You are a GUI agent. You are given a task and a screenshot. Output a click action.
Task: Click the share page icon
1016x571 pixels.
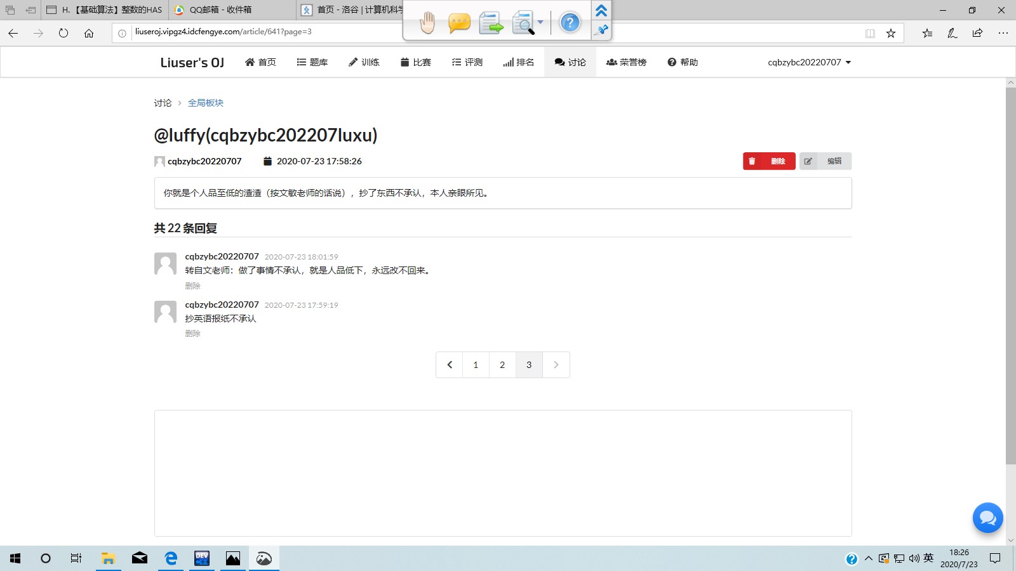977,33
